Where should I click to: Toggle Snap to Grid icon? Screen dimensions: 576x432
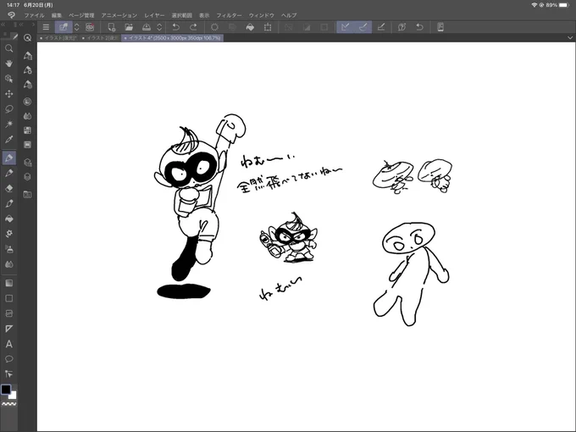[381, 27]
